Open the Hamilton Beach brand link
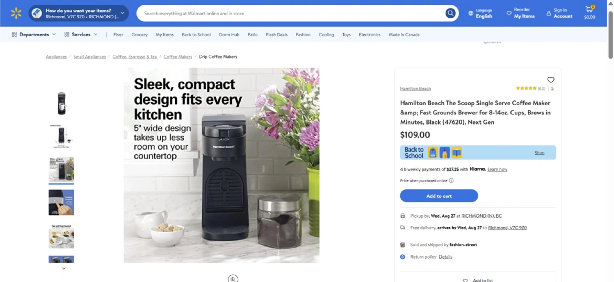 pyautogui.click(x=415, y=88)
